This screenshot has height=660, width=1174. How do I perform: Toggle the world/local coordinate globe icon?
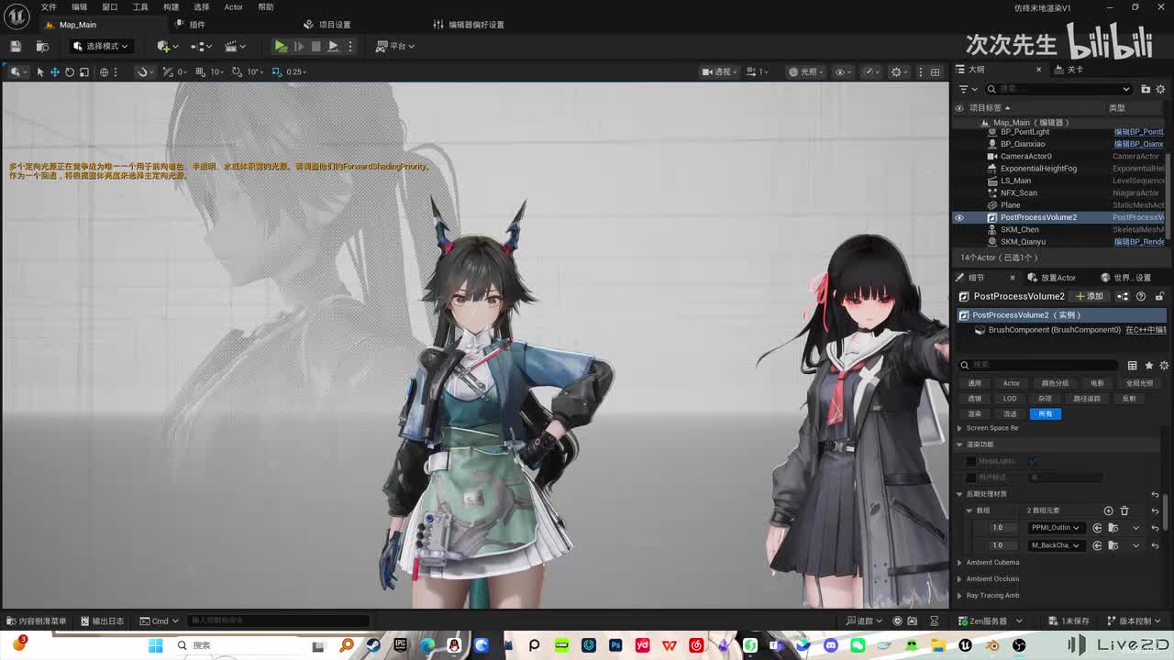tap(105, 71)
